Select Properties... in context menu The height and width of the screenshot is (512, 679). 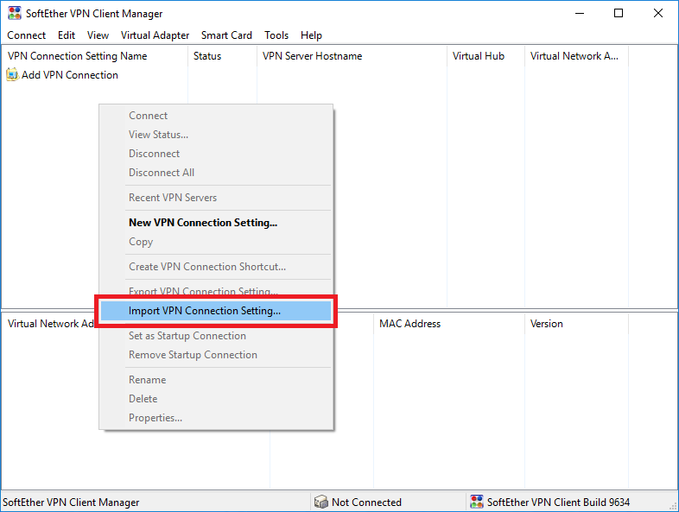tap(216, 418)
